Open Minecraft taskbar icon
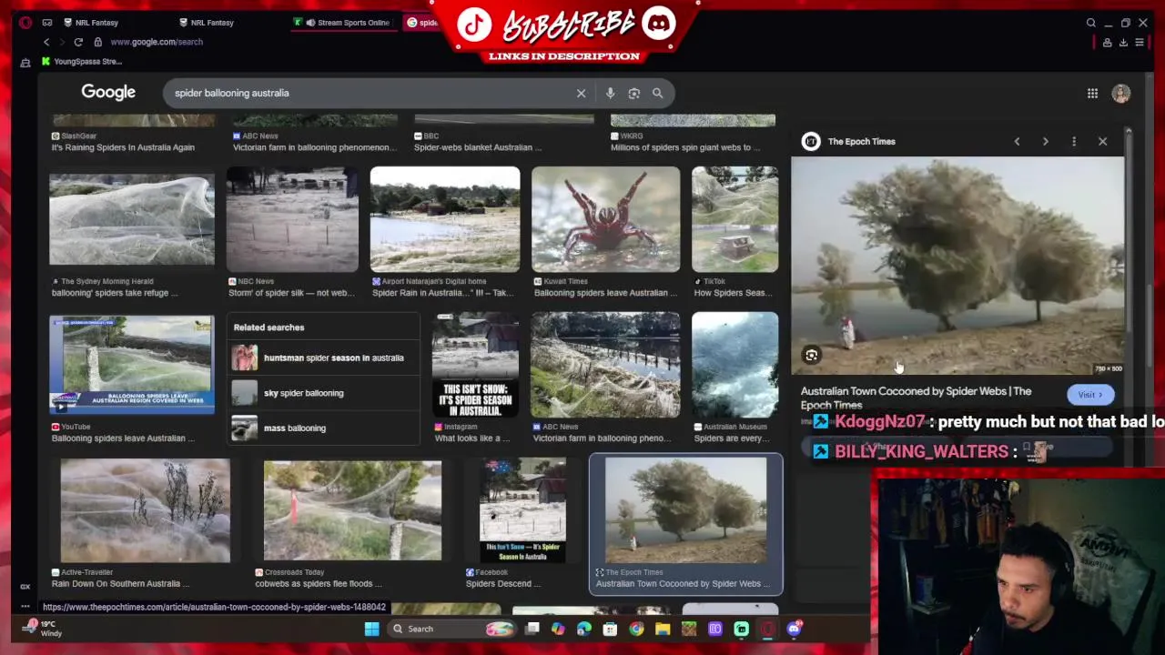 coord(689,629)
